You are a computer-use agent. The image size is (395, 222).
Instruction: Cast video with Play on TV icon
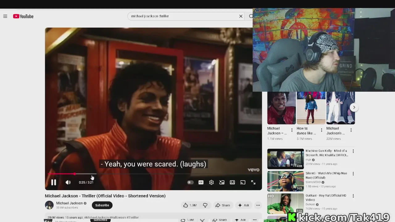pos(243,182)
